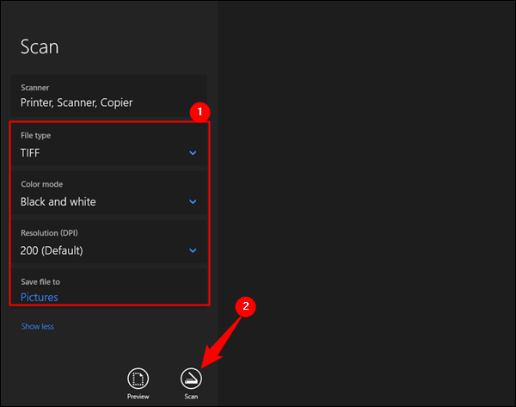The width and height of the screenshot is (516, 407).
Task: Expand the Color mode chevron arrow
Action: point(193,202)
